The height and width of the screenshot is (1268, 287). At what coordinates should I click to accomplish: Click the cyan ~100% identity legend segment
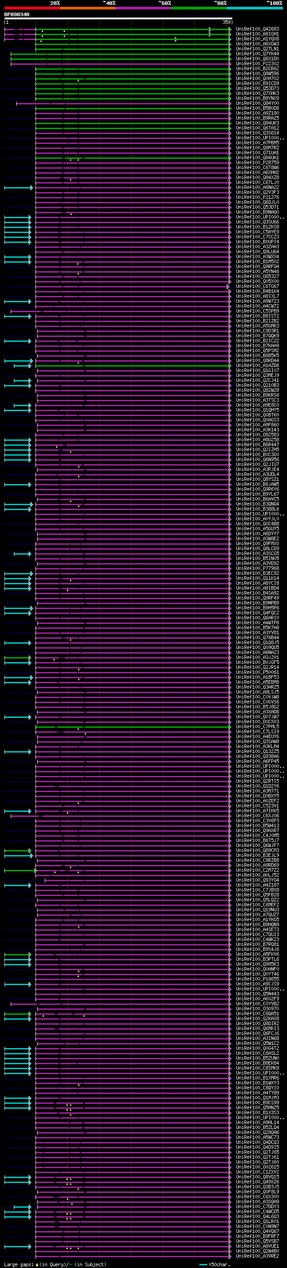pos(255,8)
